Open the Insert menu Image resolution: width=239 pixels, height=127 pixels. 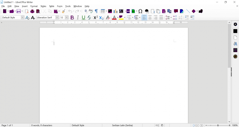pos(25,6)
